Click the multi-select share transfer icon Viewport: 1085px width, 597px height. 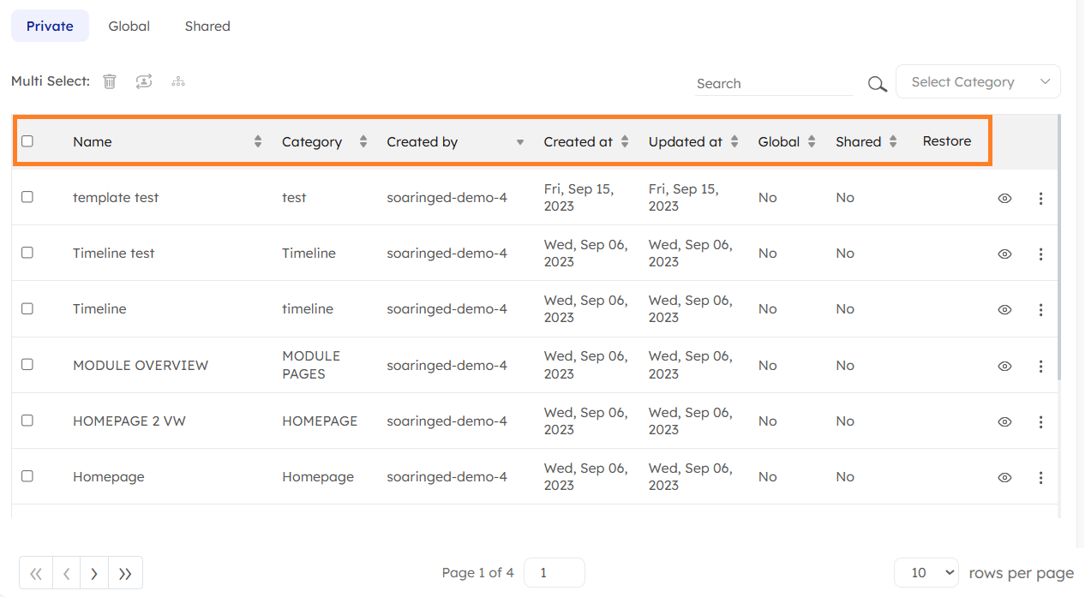(x=144, y=81)
